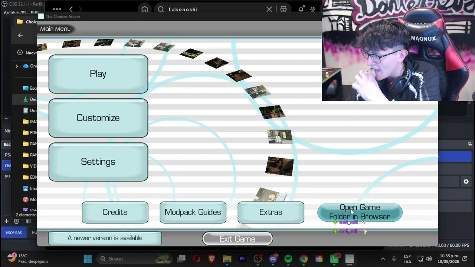Open the game Settings
The height and width of the screenshot is (267, 475).
(98, 162)
